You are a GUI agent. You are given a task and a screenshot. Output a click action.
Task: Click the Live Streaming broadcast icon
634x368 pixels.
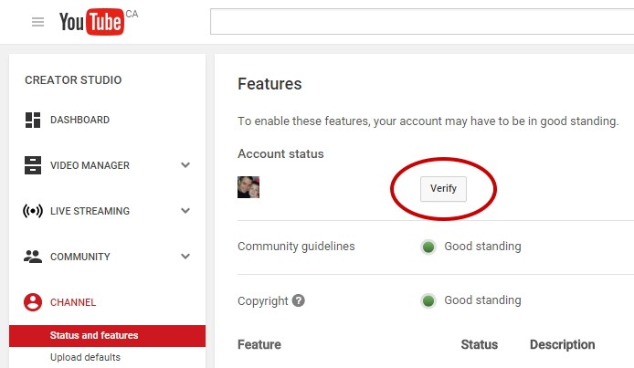tap(33, 211)
